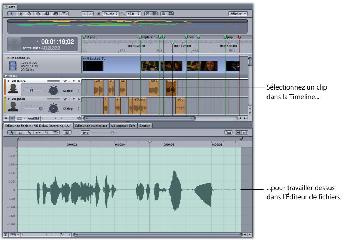Arm VO Jacob track for recording (R)

(x=69, y=99)
